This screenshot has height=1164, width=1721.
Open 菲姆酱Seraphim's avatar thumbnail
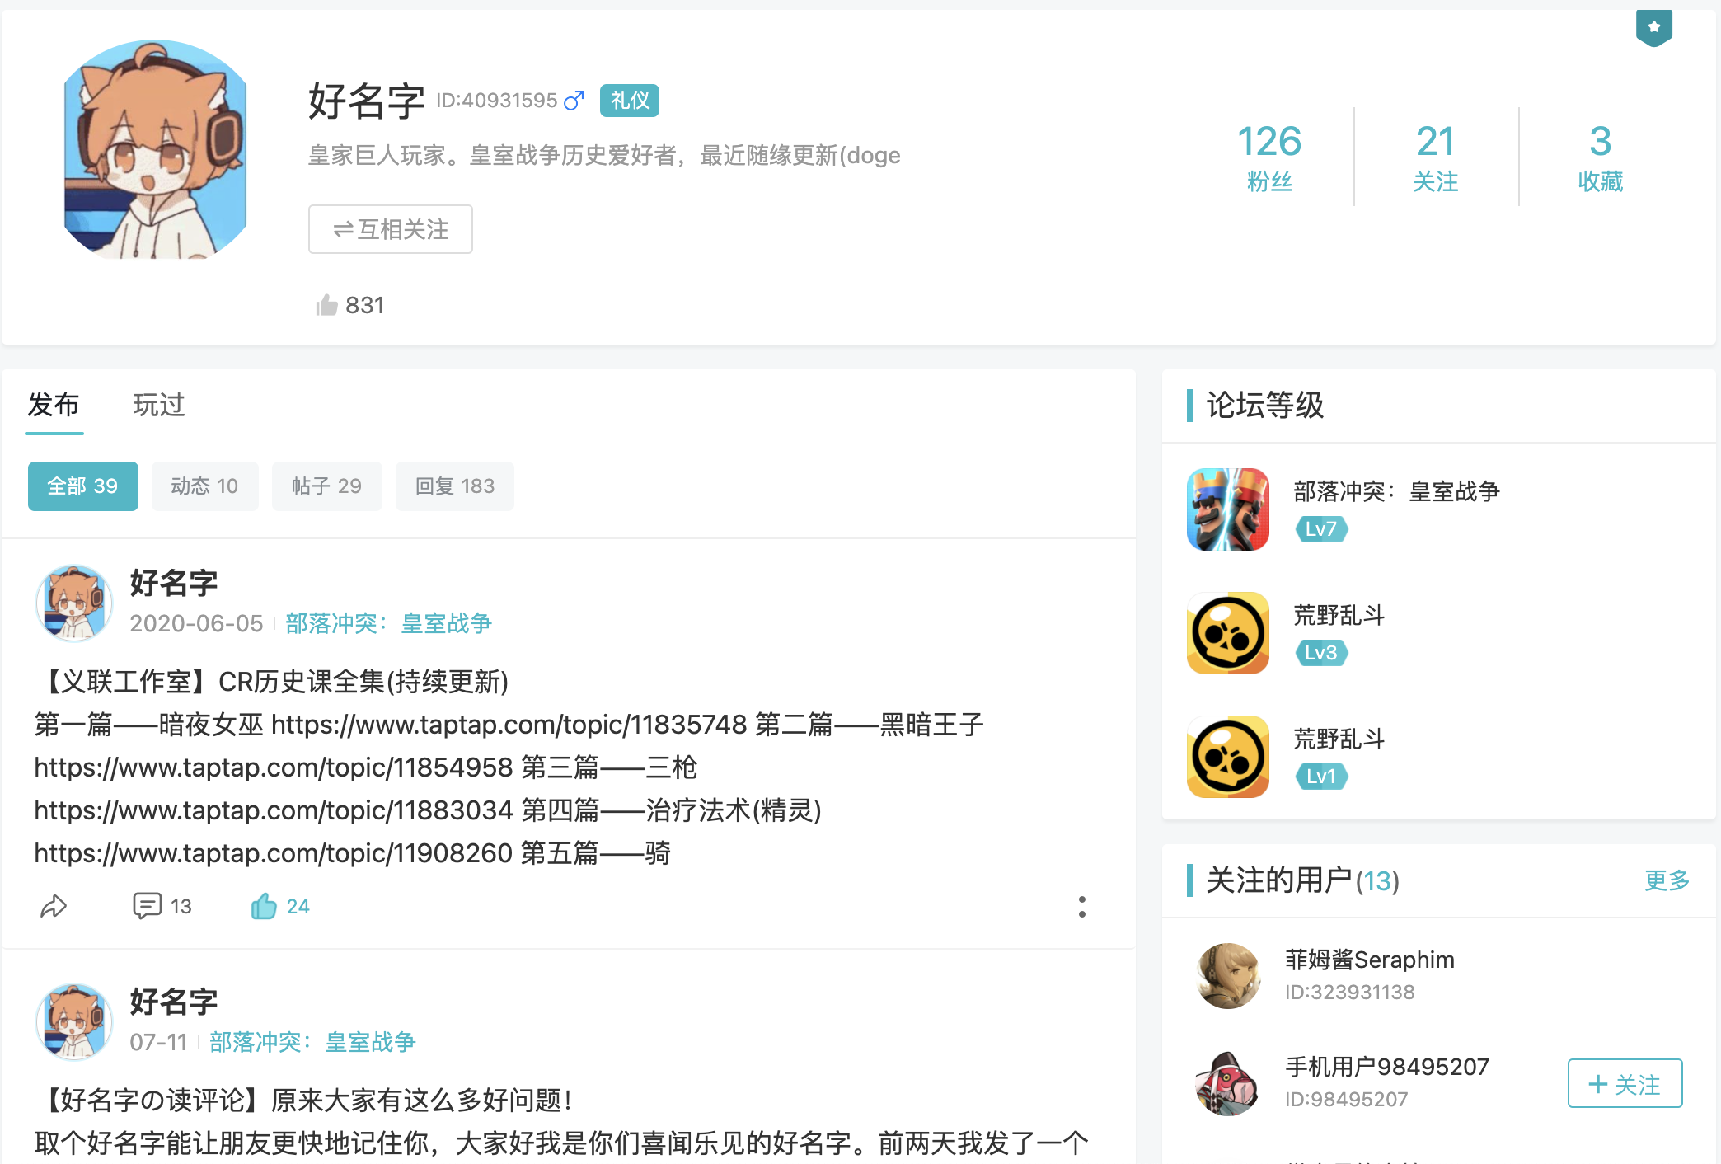coord(1228,976)
